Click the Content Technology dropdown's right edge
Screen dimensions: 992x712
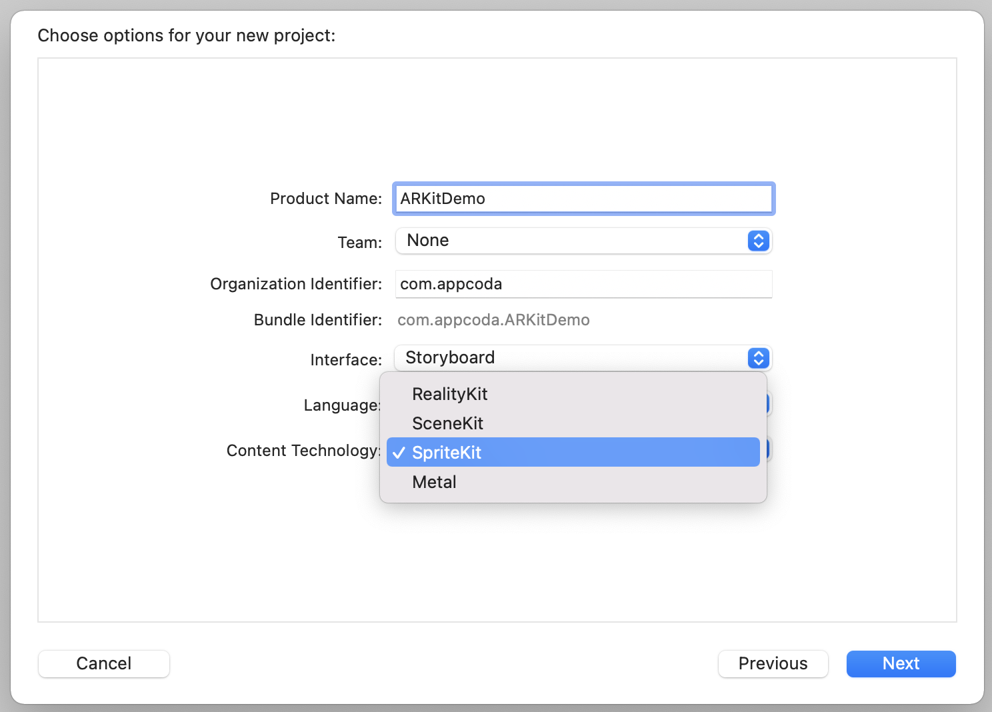tap(769, 449)
